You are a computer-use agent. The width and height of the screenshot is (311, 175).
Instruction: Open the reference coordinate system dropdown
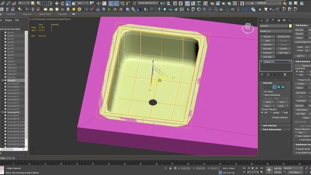tap(83, 3)
